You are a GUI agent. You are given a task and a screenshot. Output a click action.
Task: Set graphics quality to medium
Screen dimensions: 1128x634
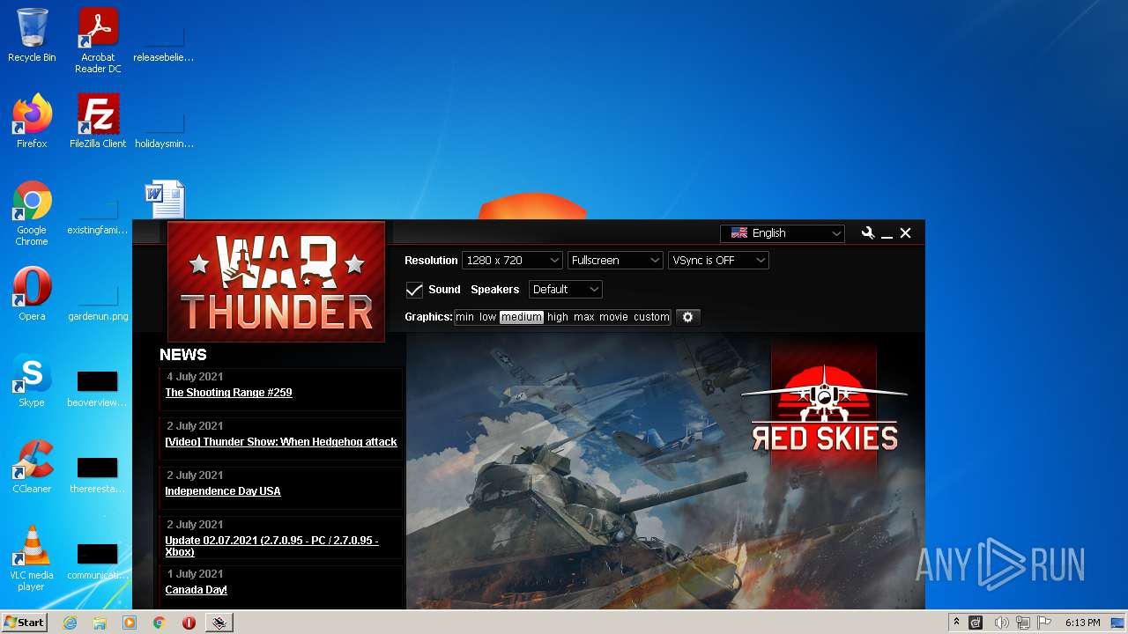tap(522, 317)
